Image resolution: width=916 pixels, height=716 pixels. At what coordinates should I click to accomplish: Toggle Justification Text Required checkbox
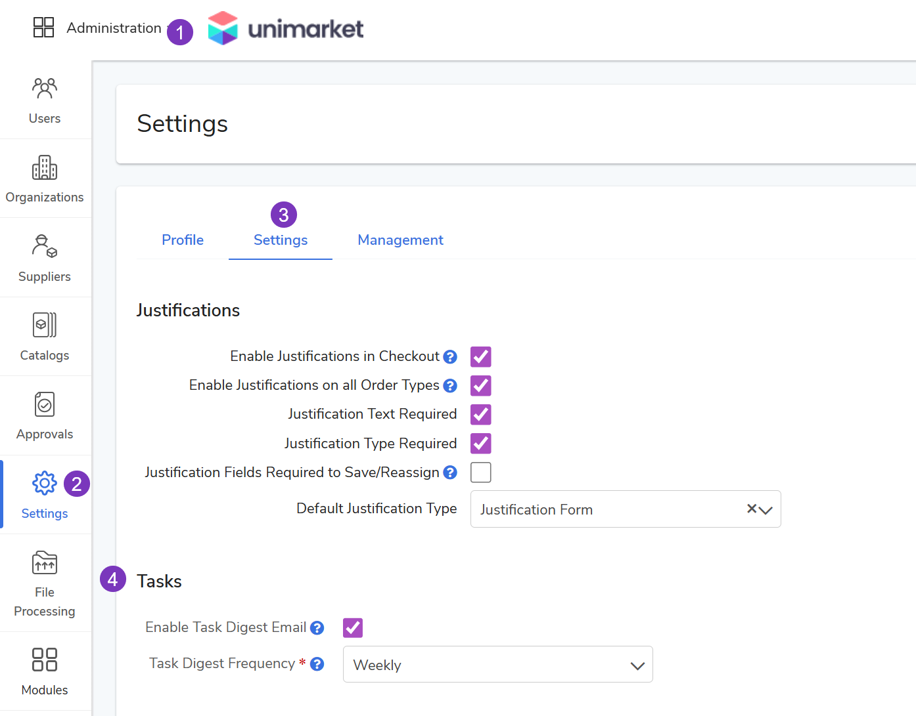[481, 415]
